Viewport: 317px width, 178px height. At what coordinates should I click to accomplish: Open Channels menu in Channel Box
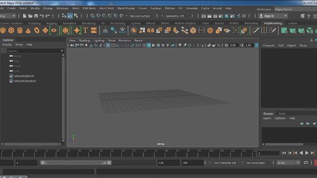click(268, 45)
